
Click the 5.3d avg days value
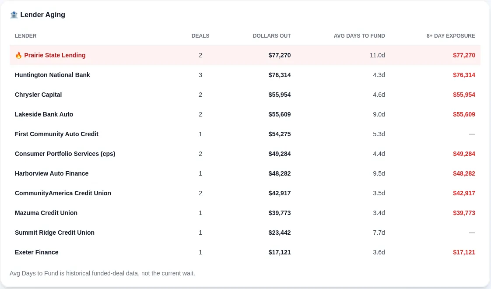(x=379, y=134)
